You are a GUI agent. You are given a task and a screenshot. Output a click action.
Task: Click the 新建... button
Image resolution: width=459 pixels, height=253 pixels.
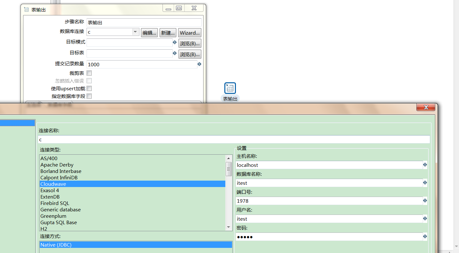click(x=168, y=33)
